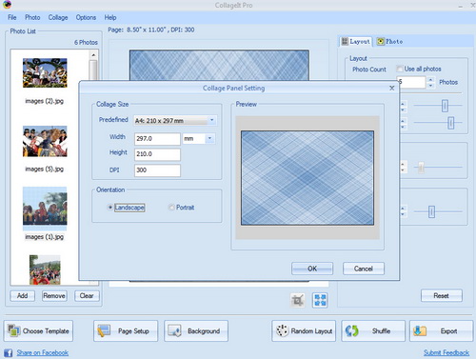Click the crop icon below the canvas
This screenshot has width=476, height=359.
(x=297, y=300)
